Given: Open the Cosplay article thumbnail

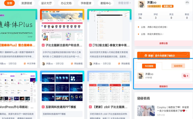Looking at the screenshot, I should pos(146,111).
